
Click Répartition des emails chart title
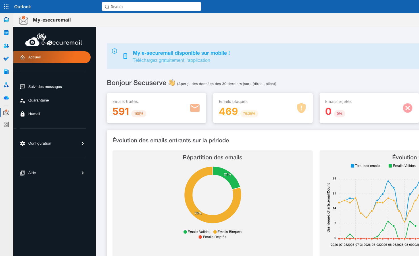[x=212, y=157]
